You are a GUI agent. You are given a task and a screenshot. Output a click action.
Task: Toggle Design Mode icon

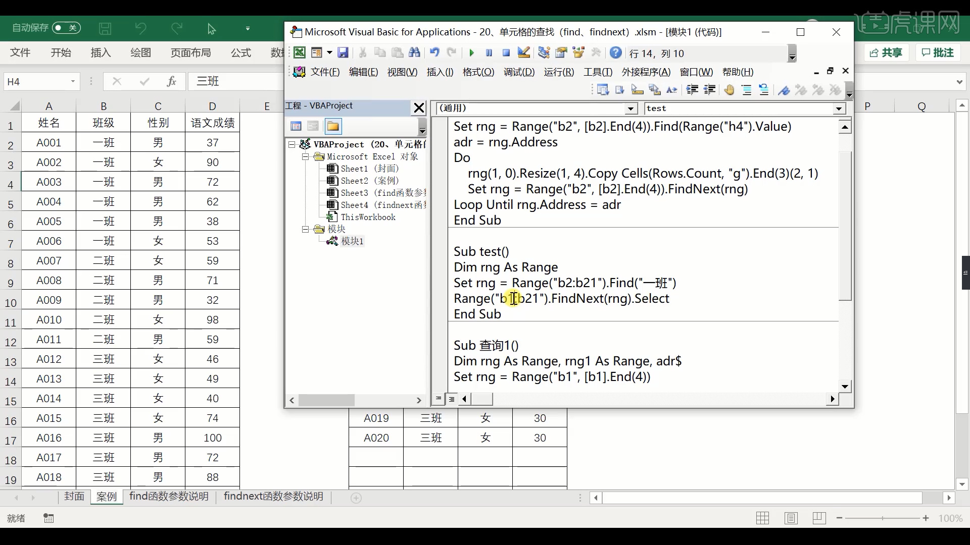(523, 52)
